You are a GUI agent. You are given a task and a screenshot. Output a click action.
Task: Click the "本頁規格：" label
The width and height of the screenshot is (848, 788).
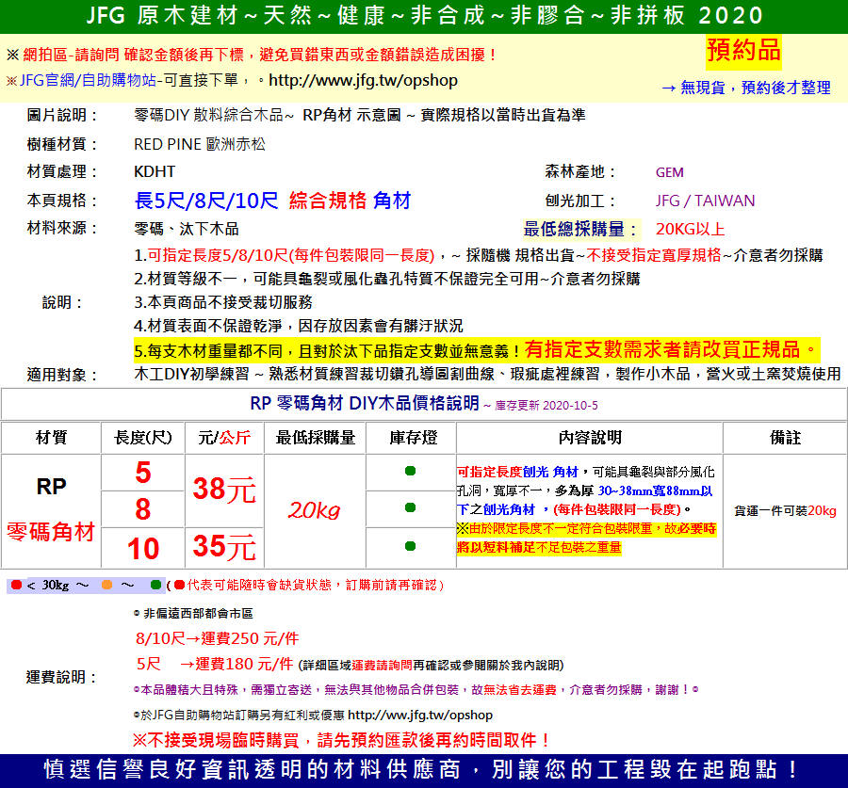click(61, 201)
